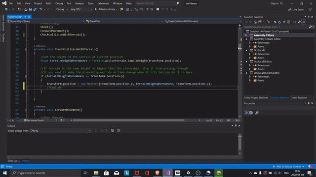Screen dimensions: 316x177
Task: Open File Explorer from the taskbar
Action: coord(96,173)
